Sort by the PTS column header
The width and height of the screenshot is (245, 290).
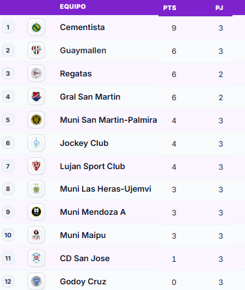pos(170,8)
